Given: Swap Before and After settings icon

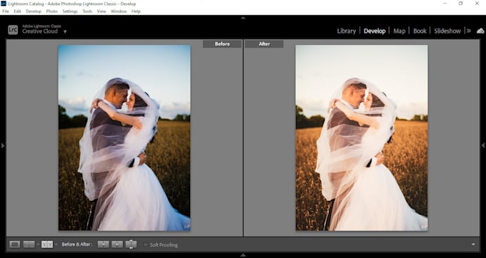Looking at the screenshot, I should [x=131, y=244].
